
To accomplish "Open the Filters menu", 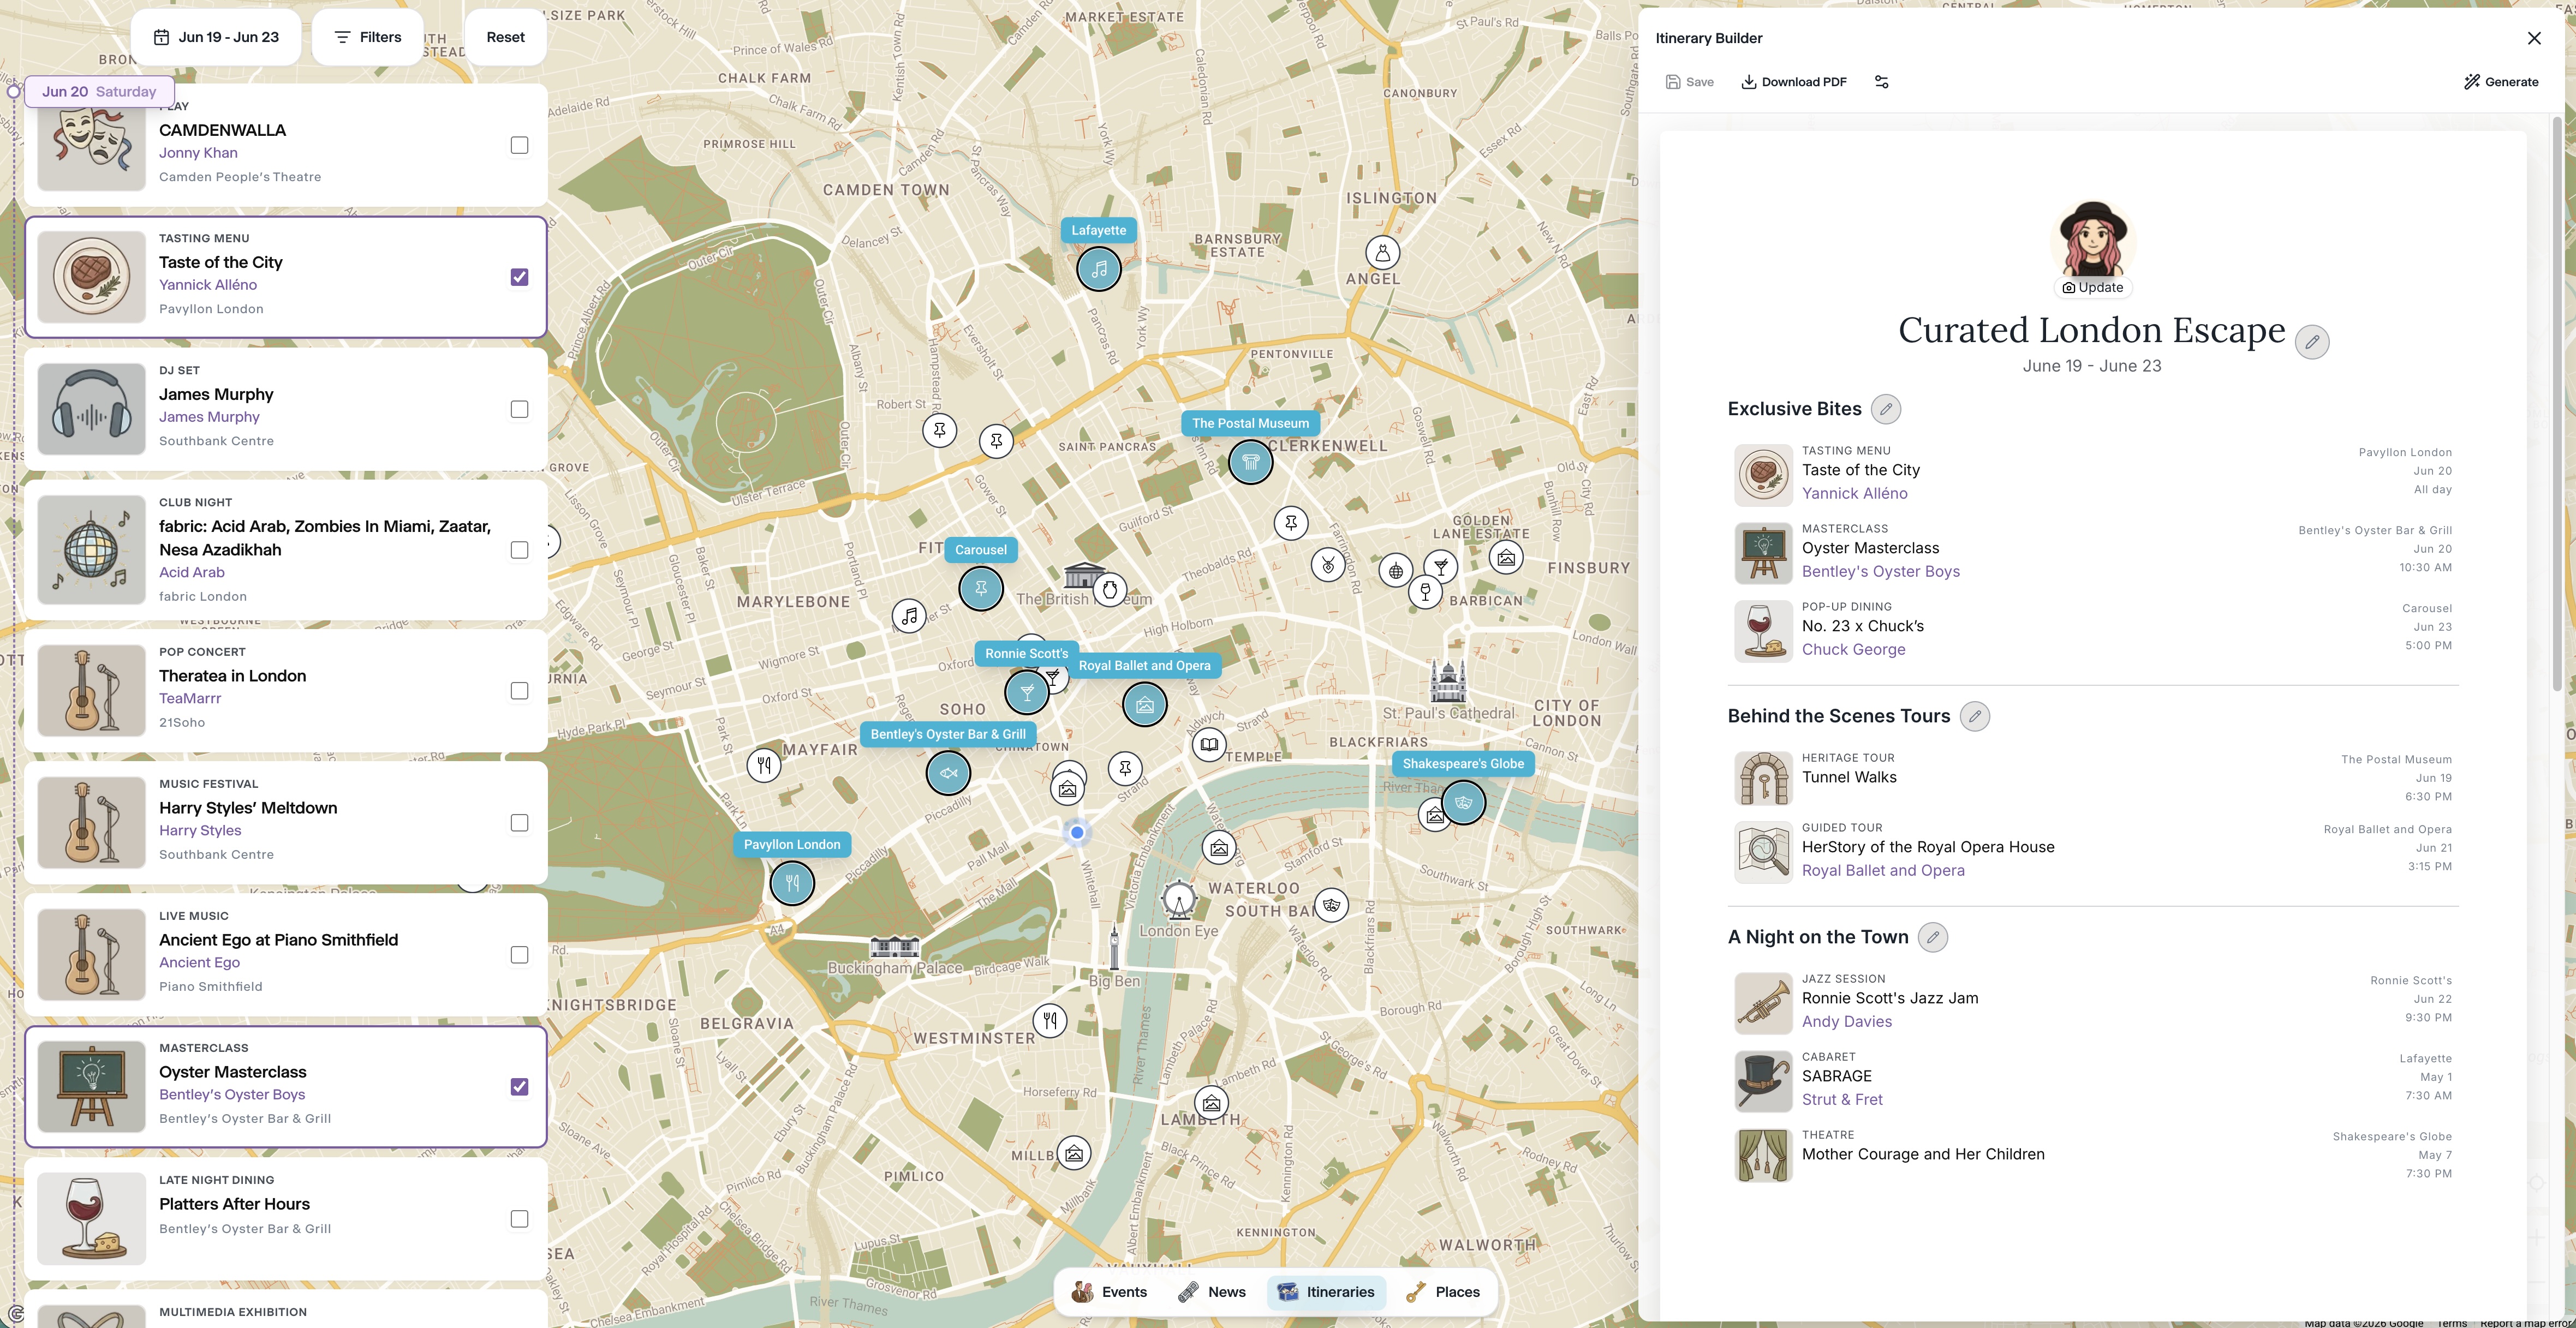I will pyautogui.click(x=367, y=37).
